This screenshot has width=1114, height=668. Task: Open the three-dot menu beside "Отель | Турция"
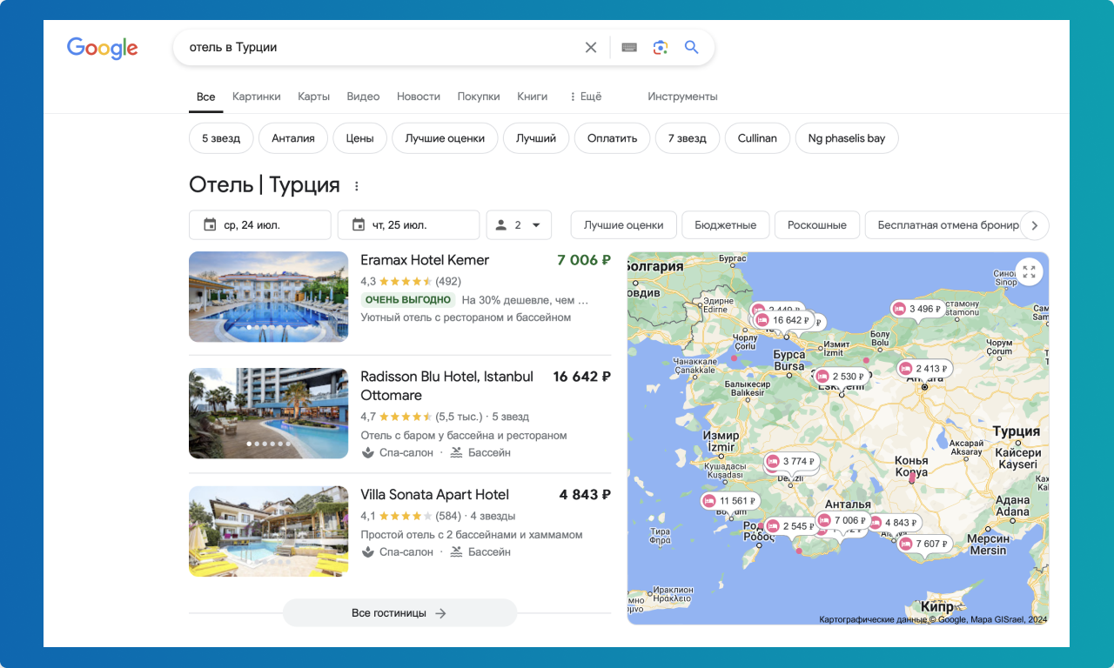[x=357, y=185]
